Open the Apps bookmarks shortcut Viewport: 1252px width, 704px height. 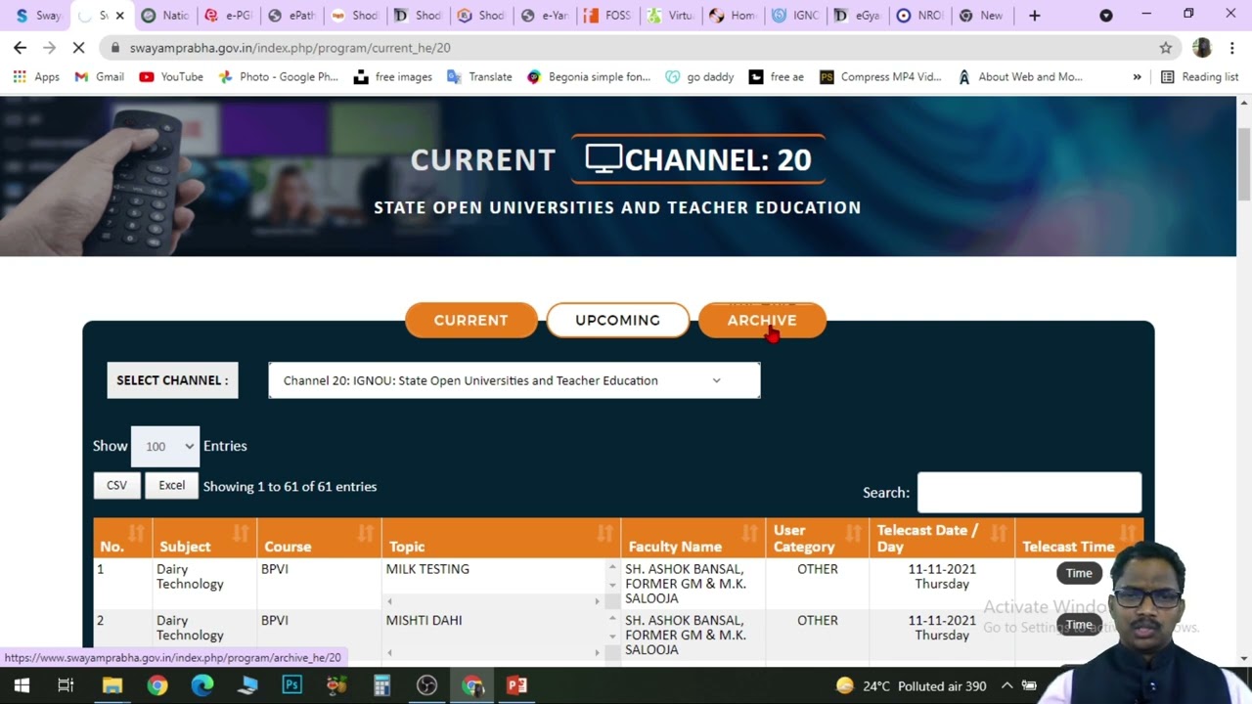point(36,76)
